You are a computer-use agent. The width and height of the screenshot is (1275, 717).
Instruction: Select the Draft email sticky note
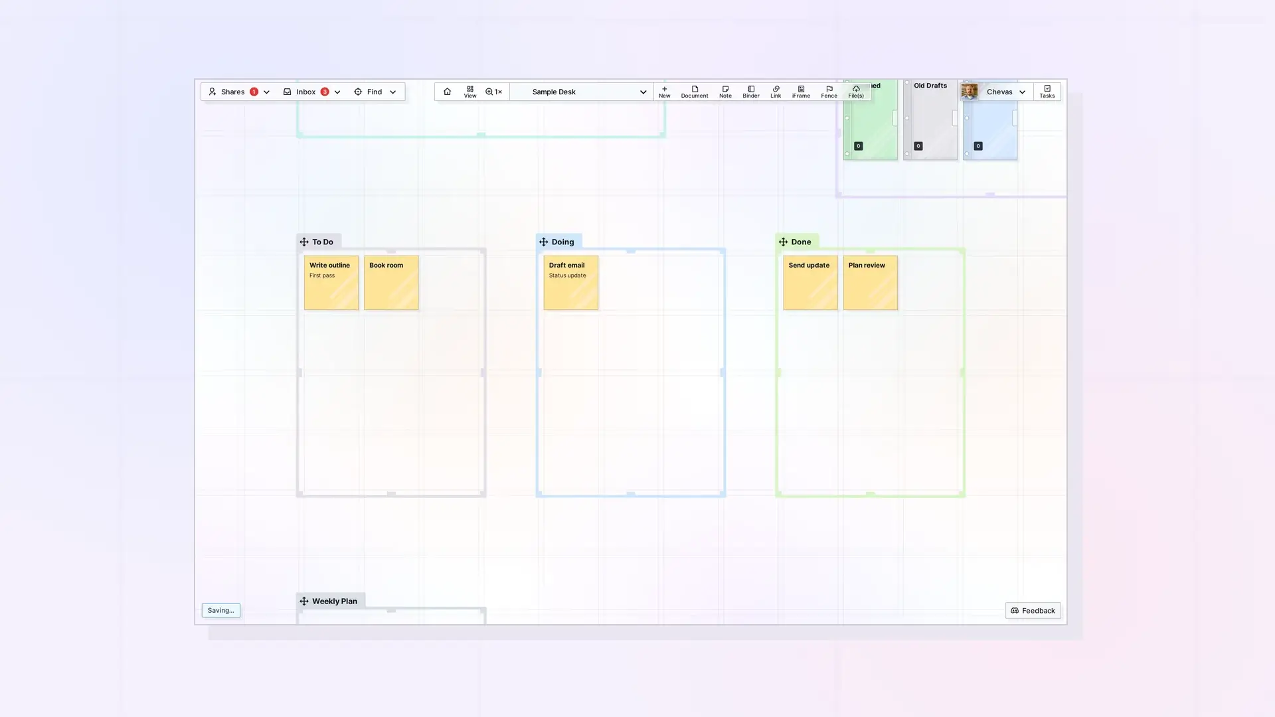click(x=571, y=283)
